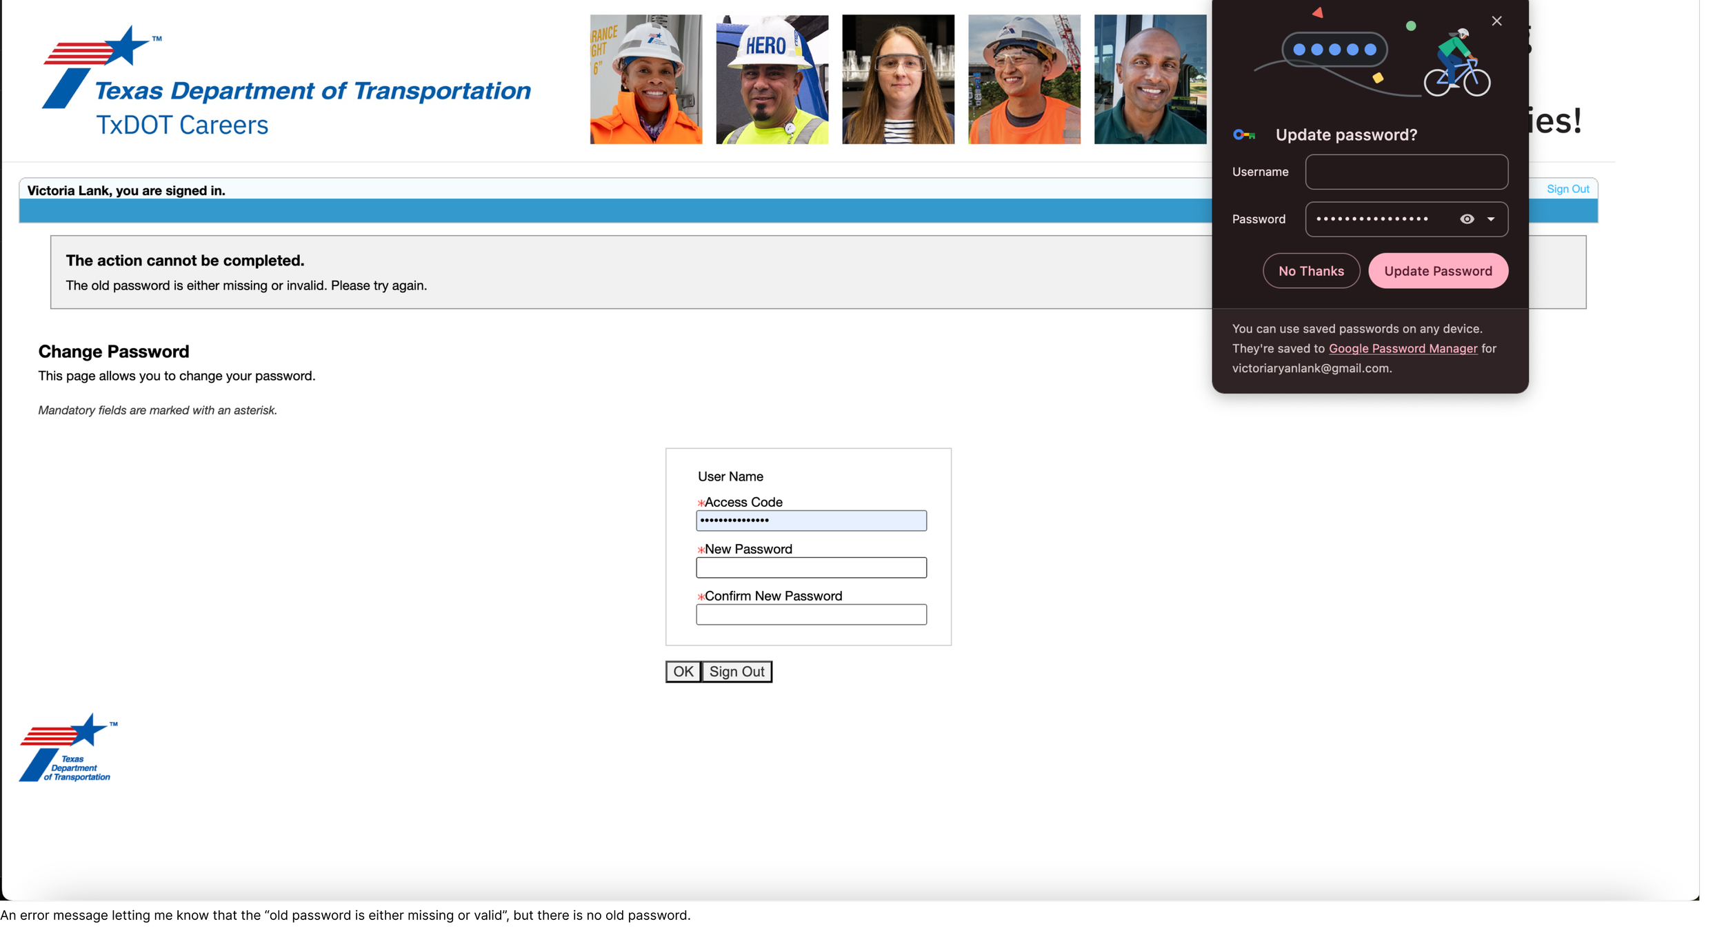The width and height of the screenshot is (1724, 944).
Task: Focus the Confirm New Password field
Action: pos(811,614)
